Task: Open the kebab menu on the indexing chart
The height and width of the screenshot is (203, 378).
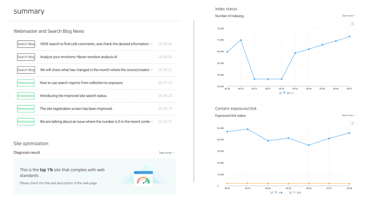Action: (x=352, y=24)
